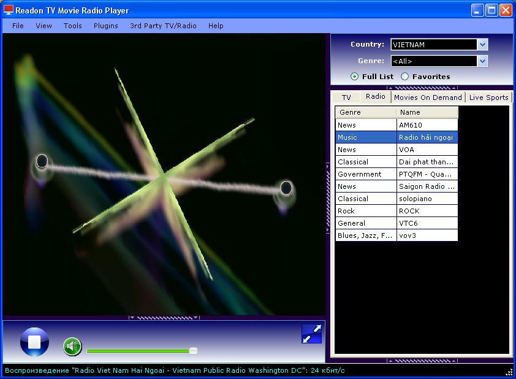This screenshot has width=516, height=379.
Task: Open the Live Sports tab
Action: pos(488,98)
